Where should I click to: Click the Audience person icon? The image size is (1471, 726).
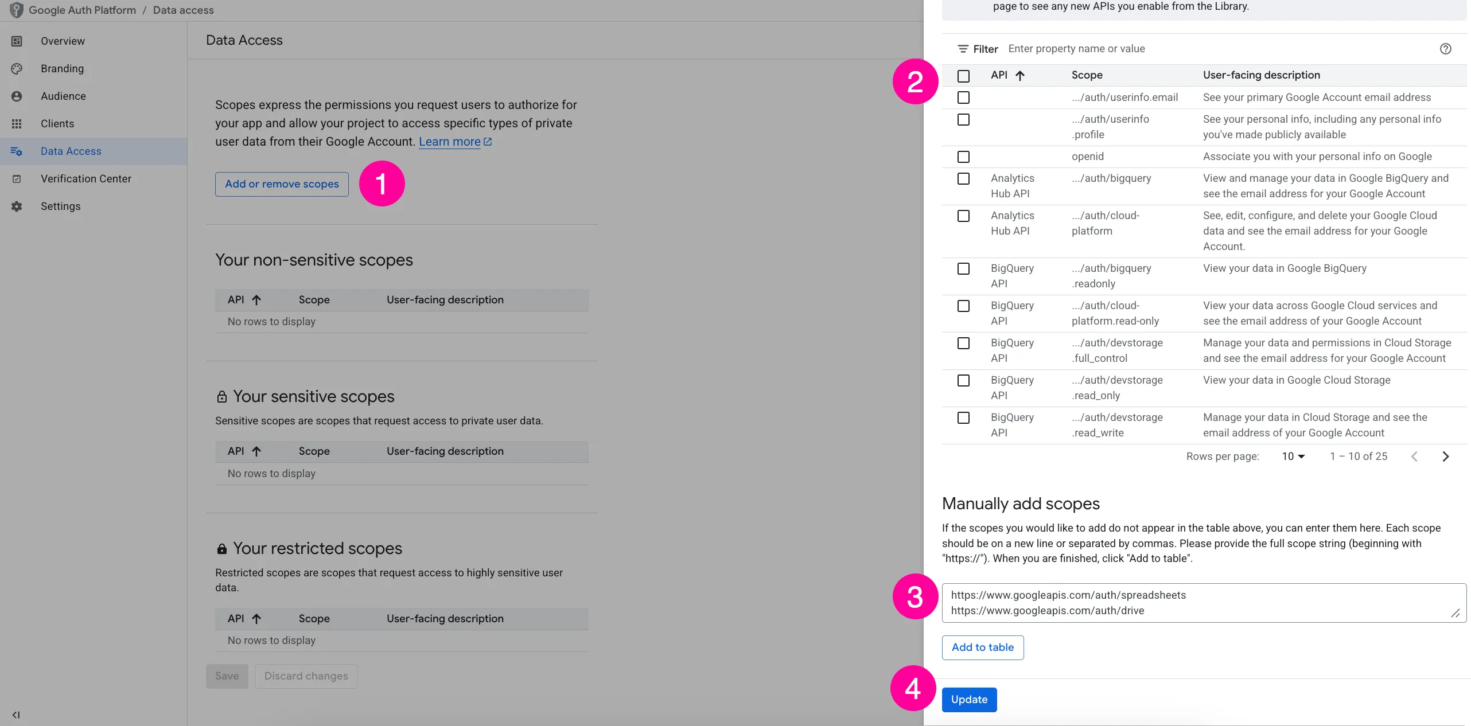(17, 96)
